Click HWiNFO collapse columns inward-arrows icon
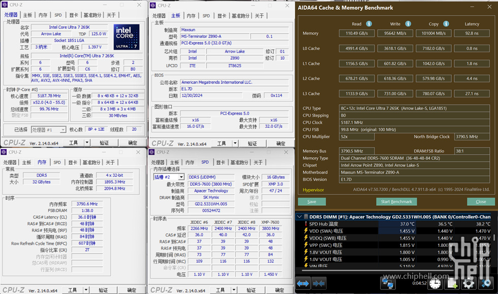 (319, 283)
